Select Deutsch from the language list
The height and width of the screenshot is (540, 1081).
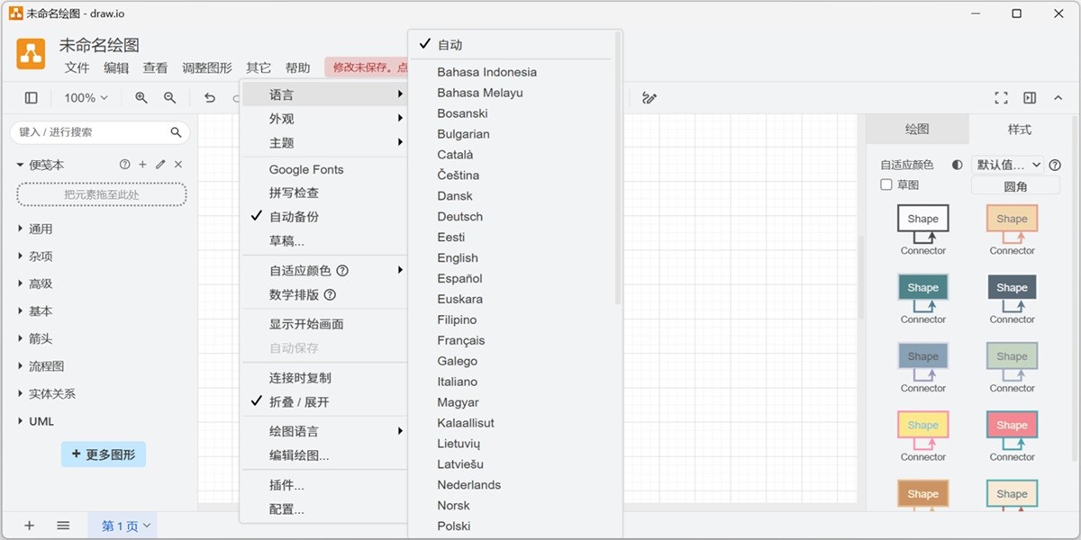(459, 216)
